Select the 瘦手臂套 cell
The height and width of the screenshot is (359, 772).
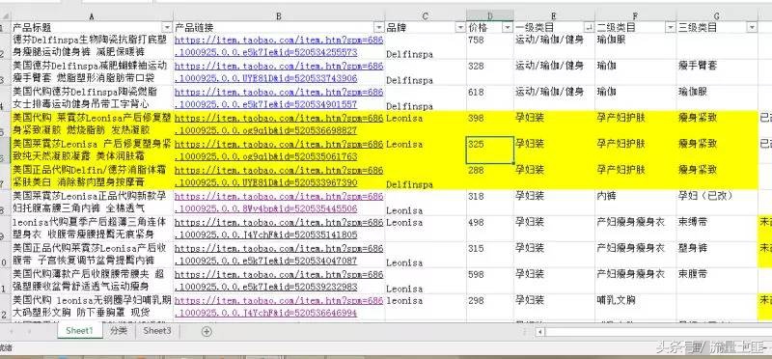pyautogui.click(x=717, y=72)
